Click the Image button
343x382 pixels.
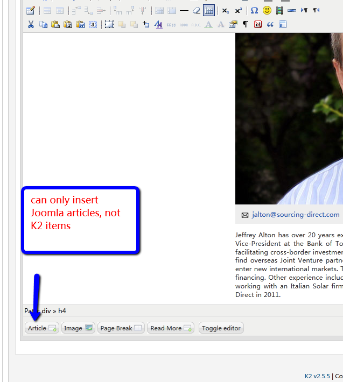78,328
